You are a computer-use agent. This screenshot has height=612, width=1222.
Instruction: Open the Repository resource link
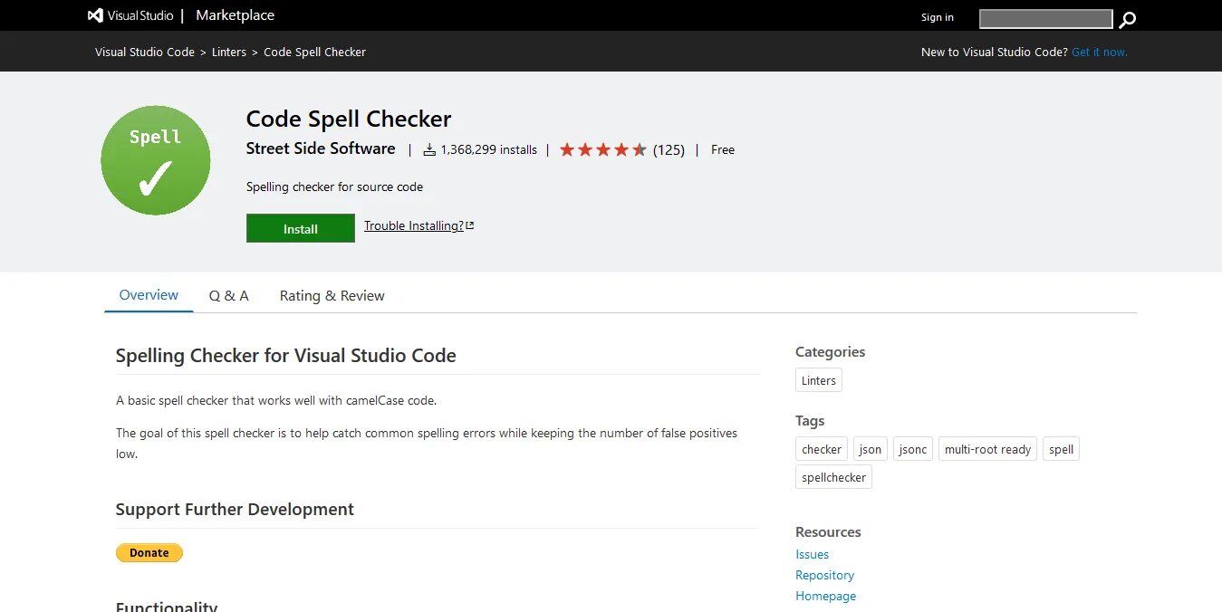pyautogui.click(x=824, y=575)
